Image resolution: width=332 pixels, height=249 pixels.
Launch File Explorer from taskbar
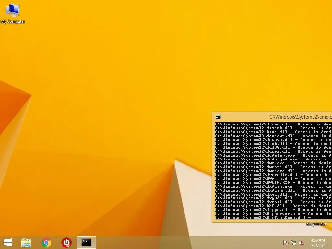point(26,243)
